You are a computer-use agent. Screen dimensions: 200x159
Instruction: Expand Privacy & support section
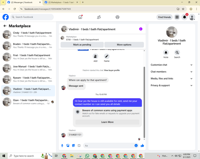(172, 85)
